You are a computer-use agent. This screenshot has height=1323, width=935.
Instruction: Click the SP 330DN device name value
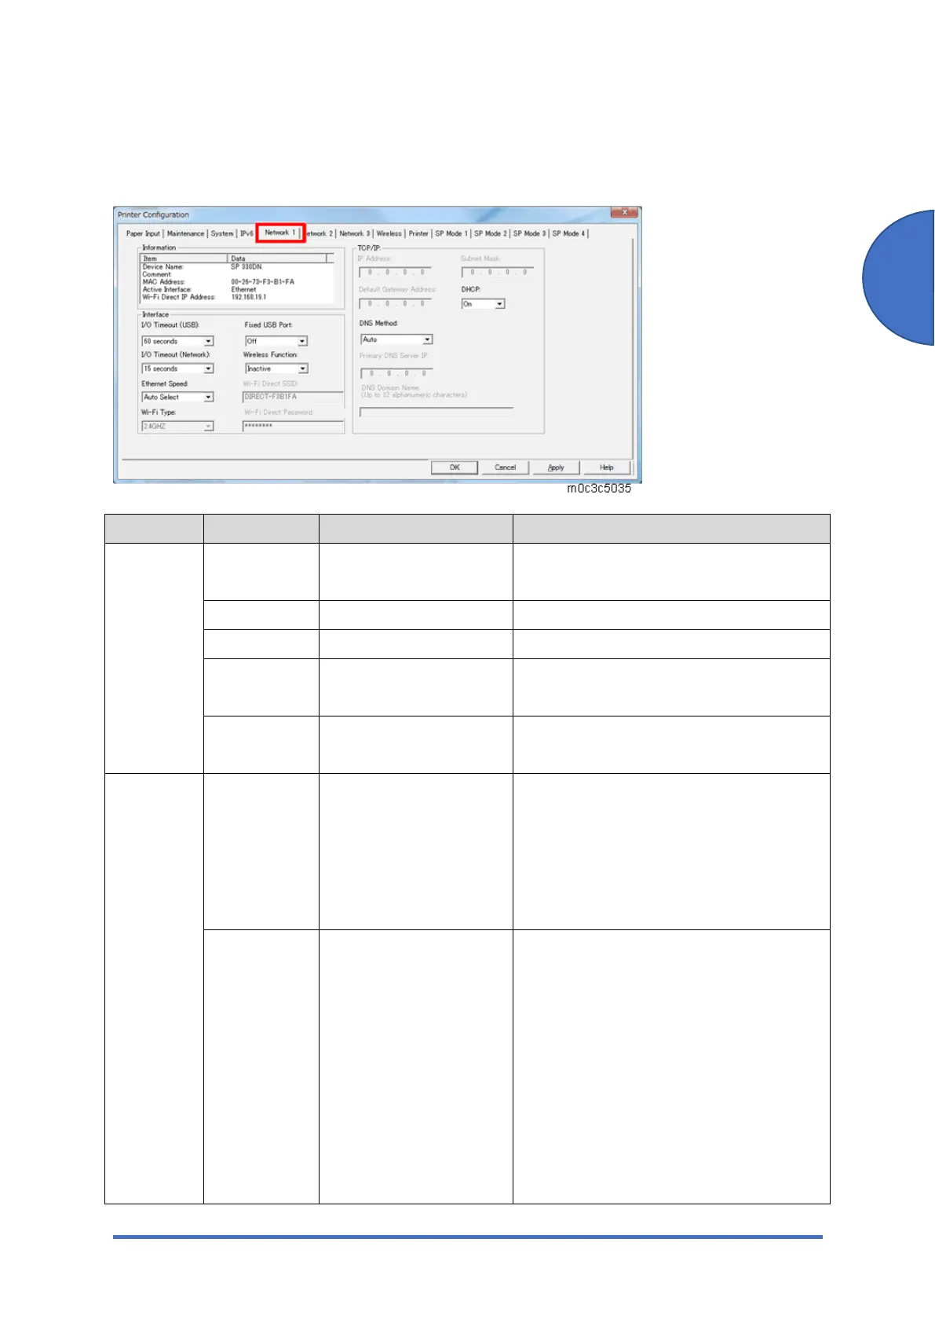pyautogui.click(x=247, y=267)
